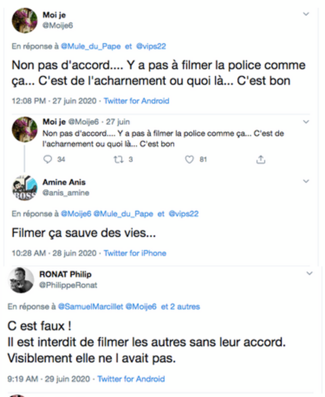
Task: Click the share icon under the quoted tweet
Action: (x=260, y=160)
